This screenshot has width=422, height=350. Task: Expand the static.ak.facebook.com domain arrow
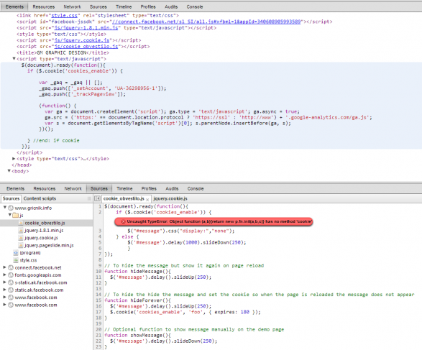pos(4,290)
